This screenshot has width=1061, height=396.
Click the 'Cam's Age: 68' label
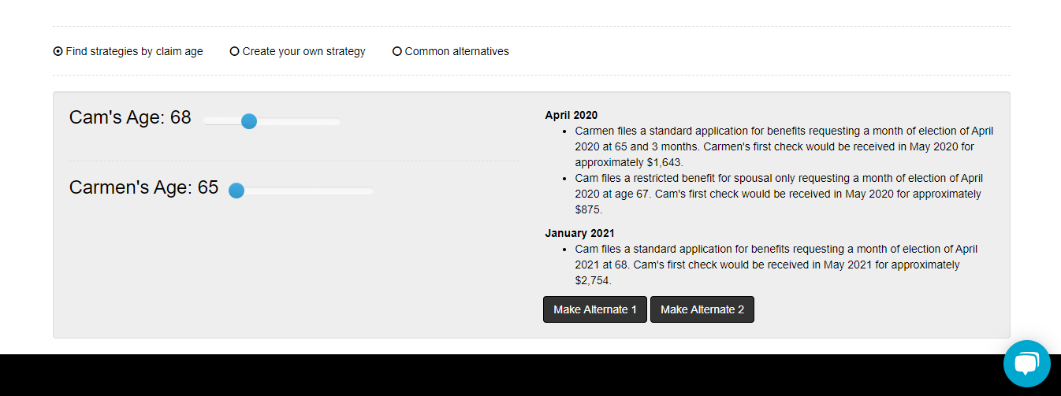pos(130,117)
